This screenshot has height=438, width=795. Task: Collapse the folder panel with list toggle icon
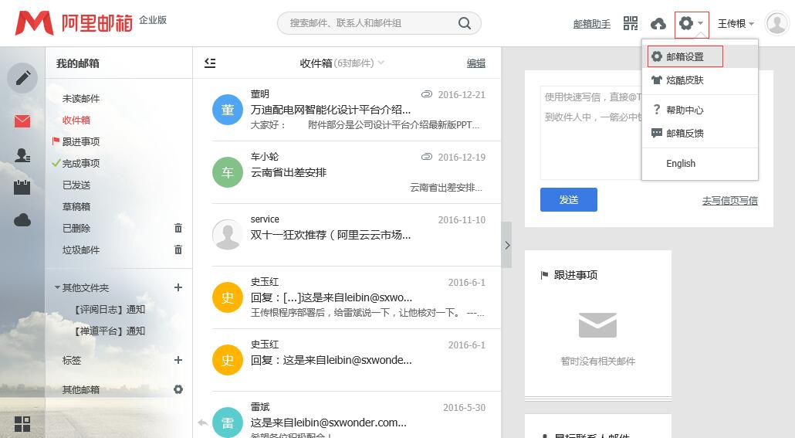pos(210,63)
